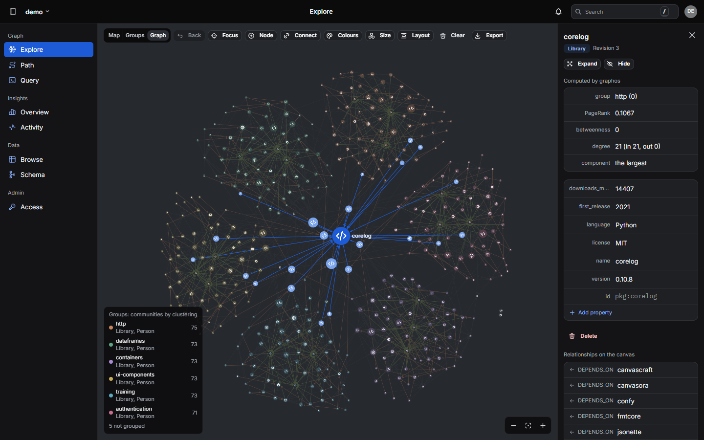The image size is (704, 440).
Task: Delete the corelog node
Action: click(583, 336)
